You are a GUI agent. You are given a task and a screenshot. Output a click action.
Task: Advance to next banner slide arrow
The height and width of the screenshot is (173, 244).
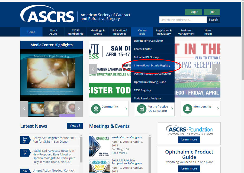point(216,69)
